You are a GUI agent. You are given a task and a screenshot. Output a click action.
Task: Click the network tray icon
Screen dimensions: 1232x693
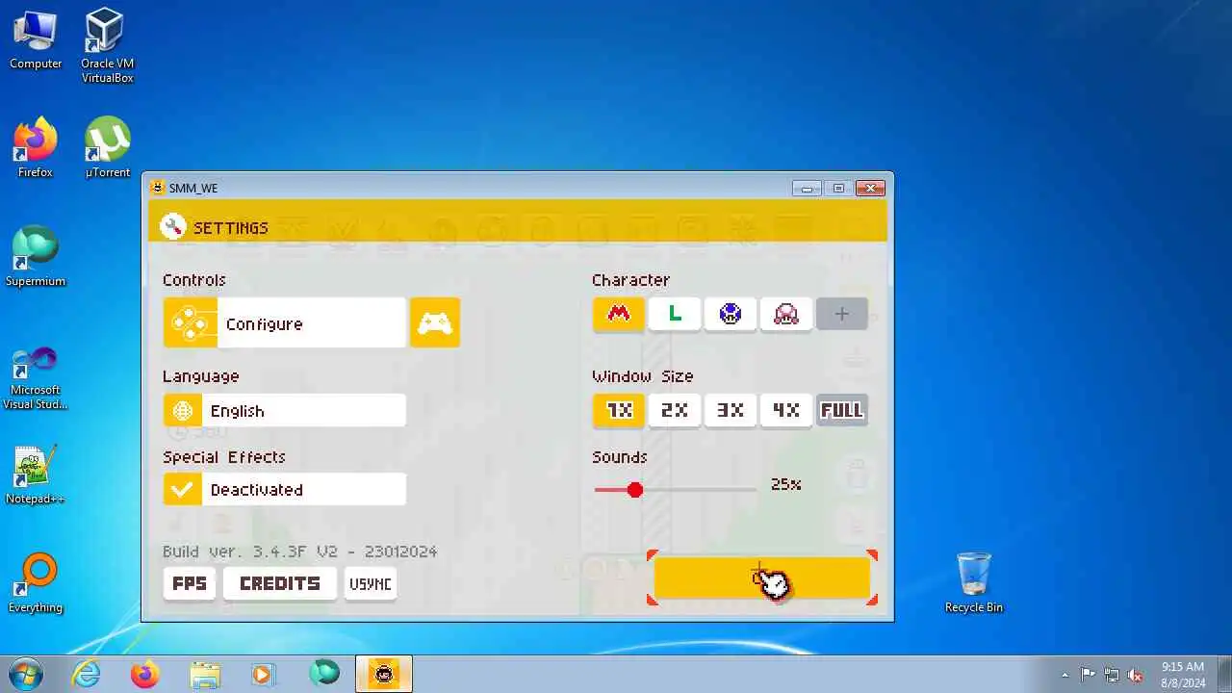point(1112,675)
